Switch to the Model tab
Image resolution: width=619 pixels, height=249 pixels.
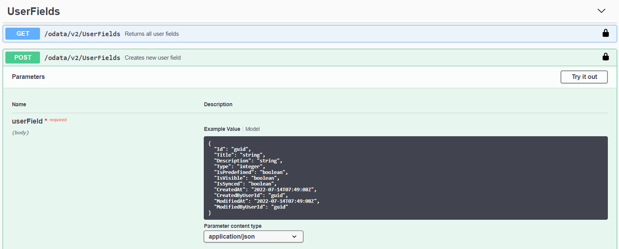[253, 129]
